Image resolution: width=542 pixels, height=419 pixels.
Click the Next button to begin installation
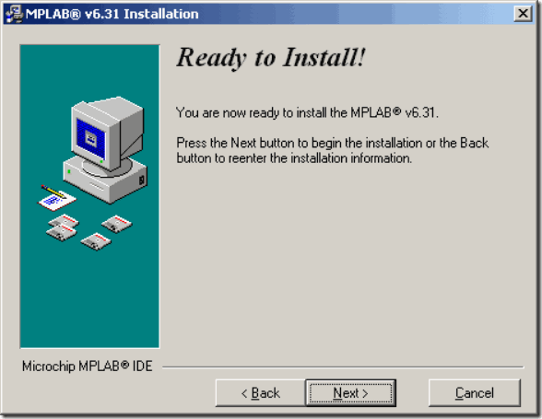tap(350, 392)
